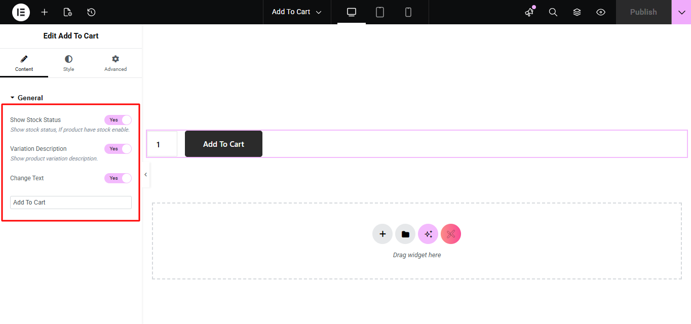Switch to tablet device preview
691x324 pixels.
pyautogui.click(x=380, y=12)
